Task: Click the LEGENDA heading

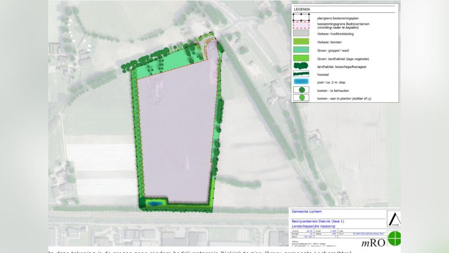Action: point(302,9)
